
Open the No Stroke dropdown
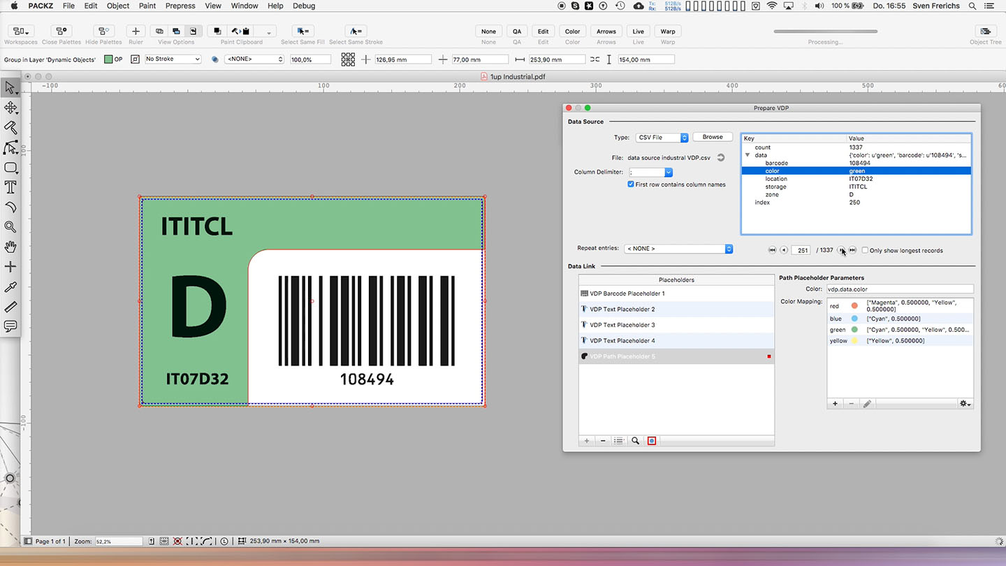click(x=173, y=59)
